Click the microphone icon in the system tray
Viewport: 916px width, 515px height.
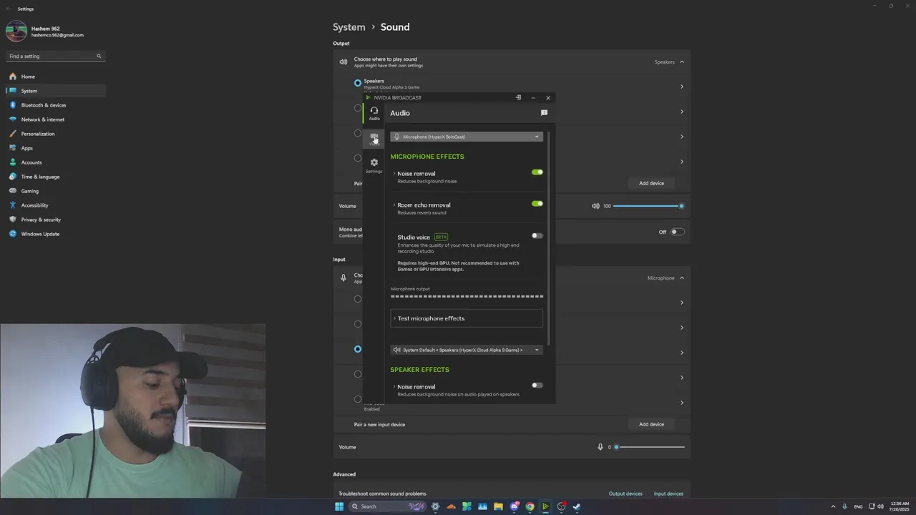point(845,506)
